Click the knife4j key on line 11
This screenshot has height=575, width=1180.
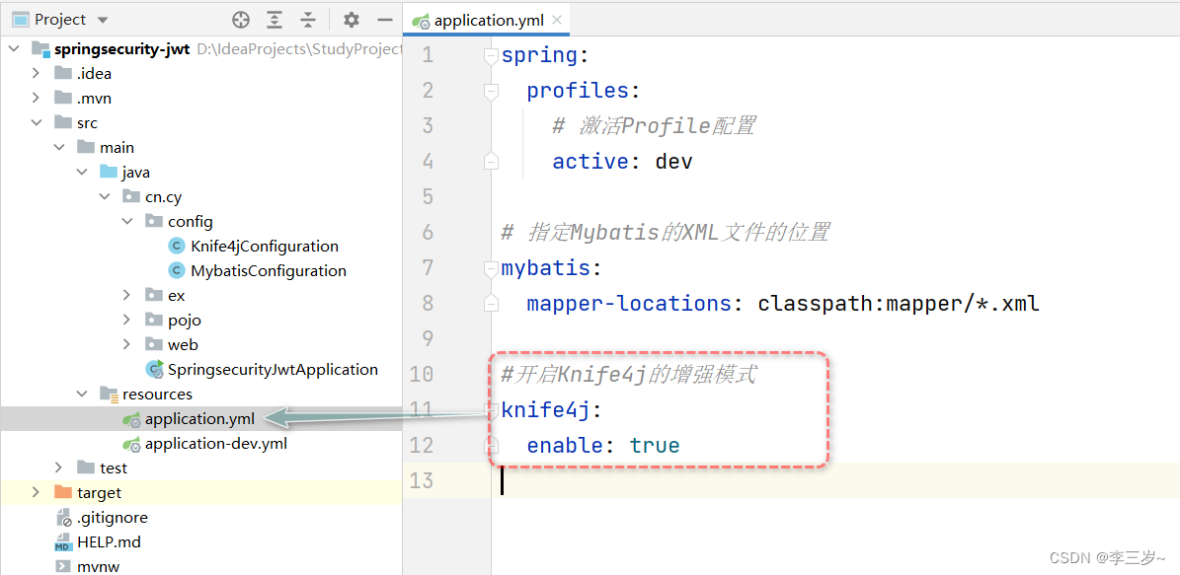[x=546, y=410]
